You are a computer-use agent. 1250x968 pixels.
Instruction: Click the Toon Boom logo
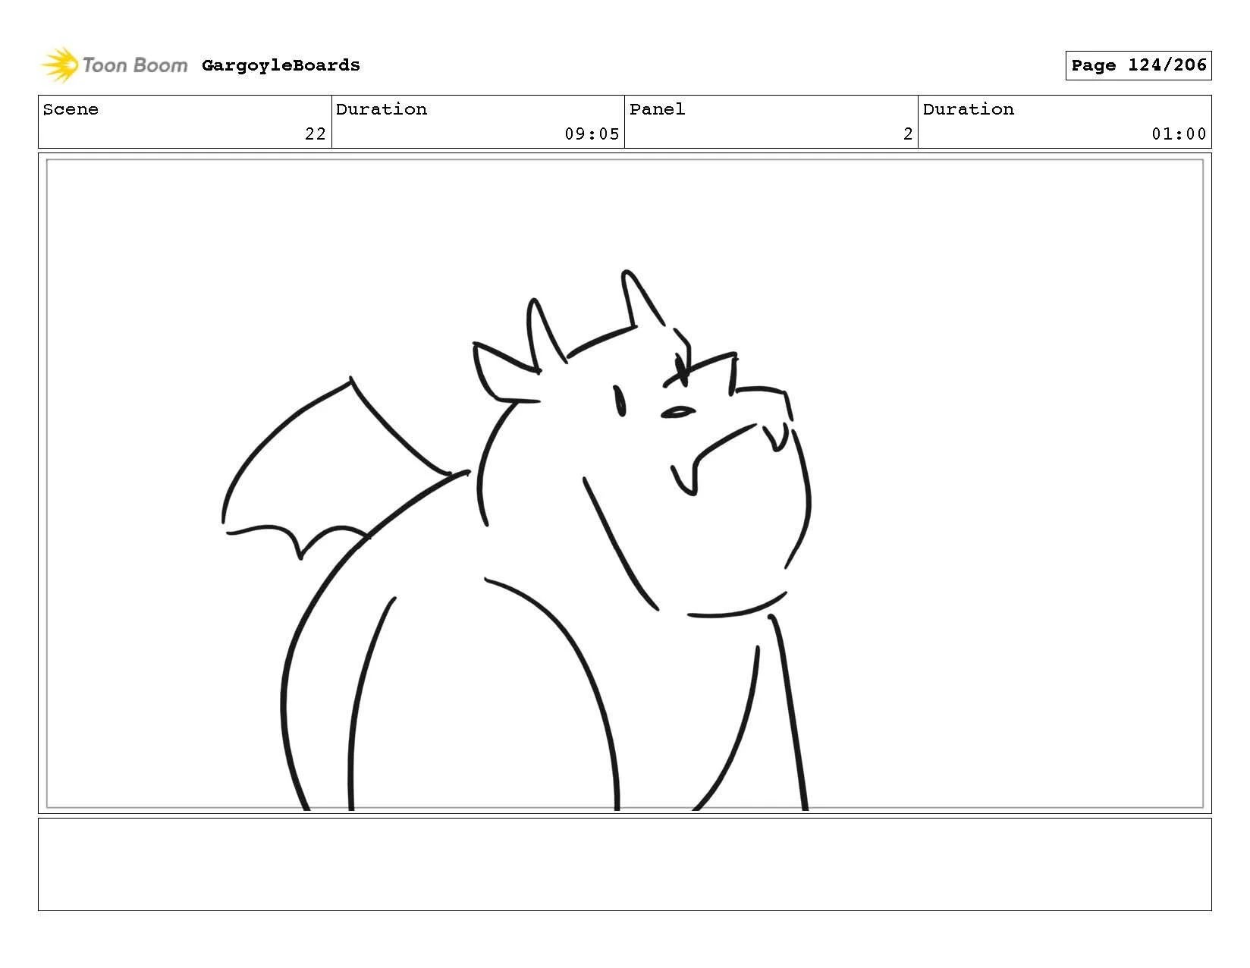click(x=114, y=65)
